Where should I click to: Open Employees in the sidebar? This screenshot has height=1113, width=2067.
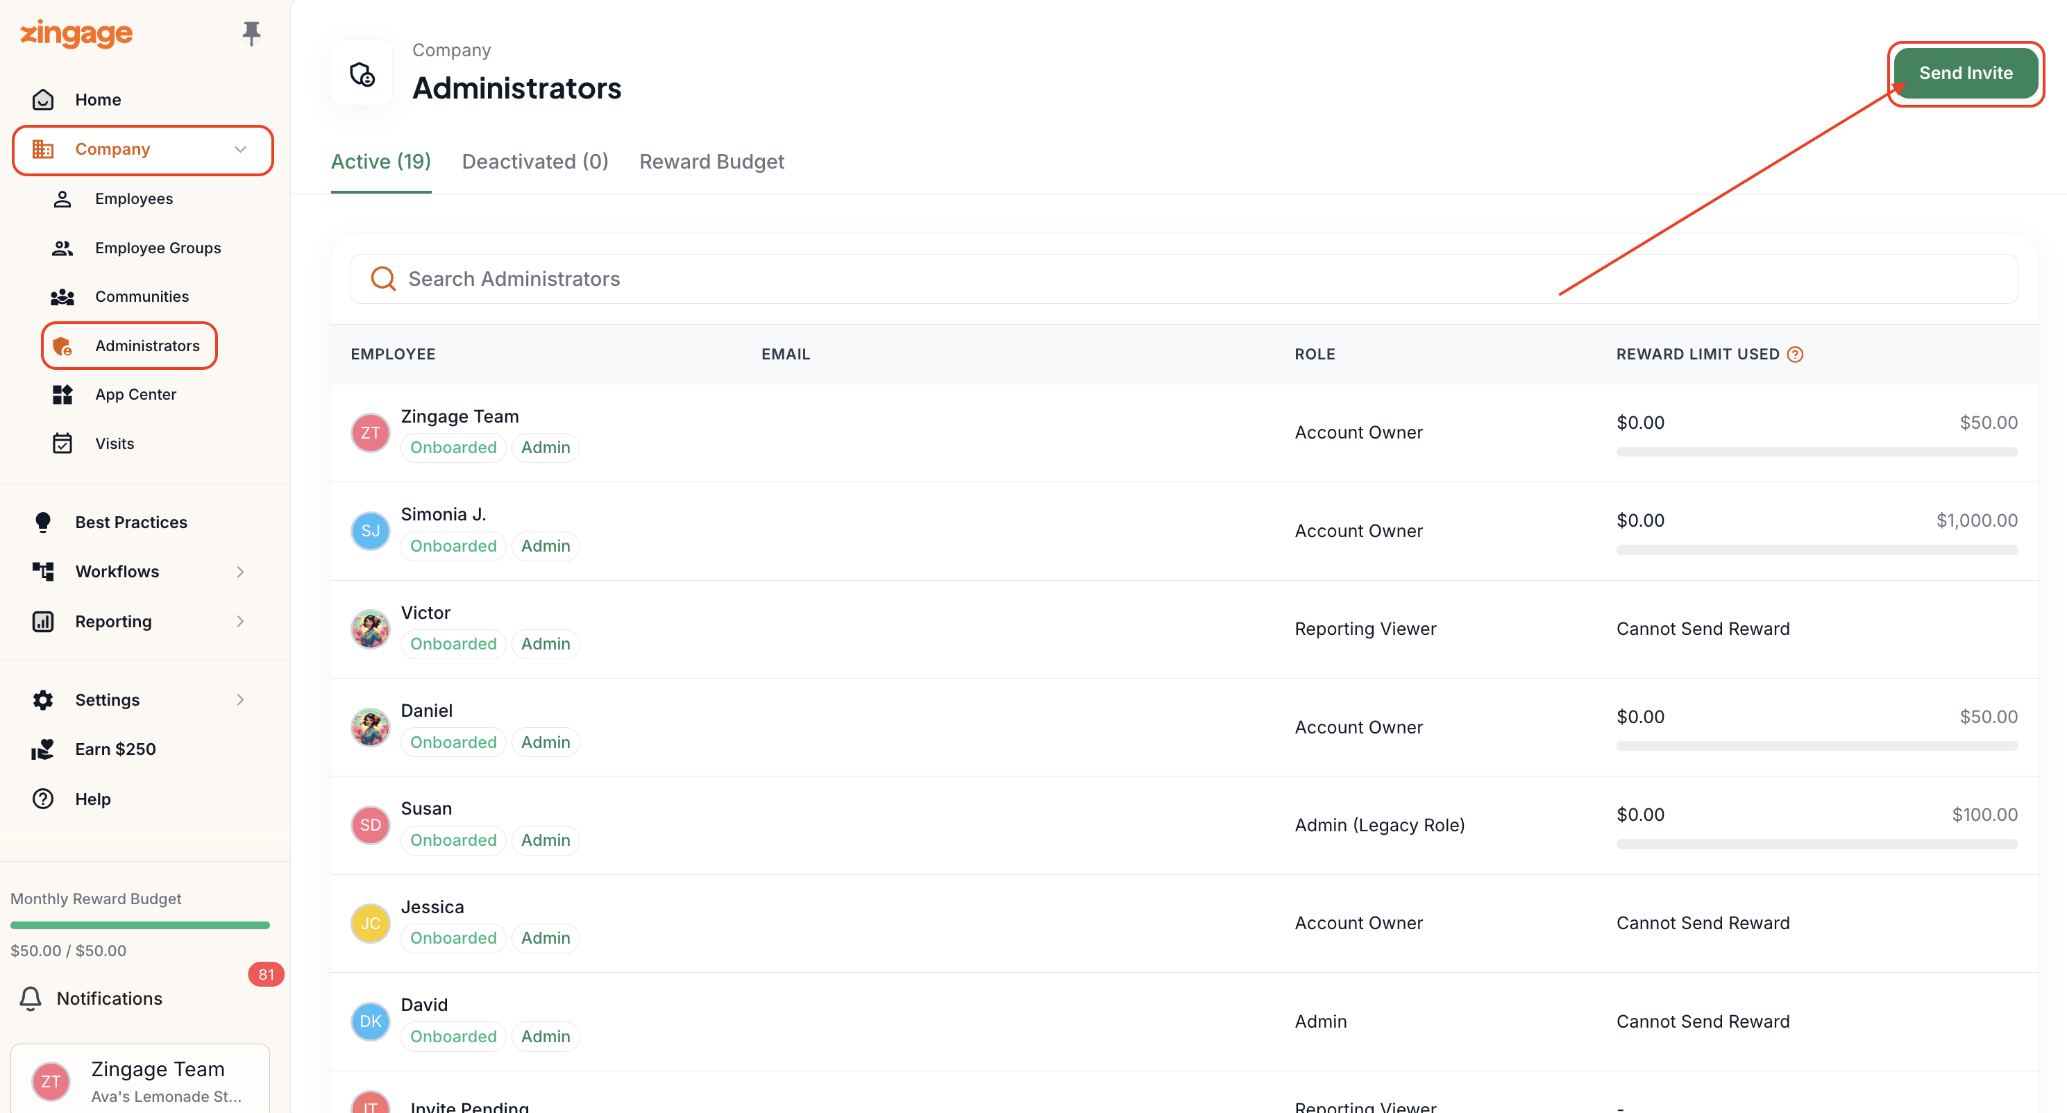pyautogui.click(x=134, y=198)
